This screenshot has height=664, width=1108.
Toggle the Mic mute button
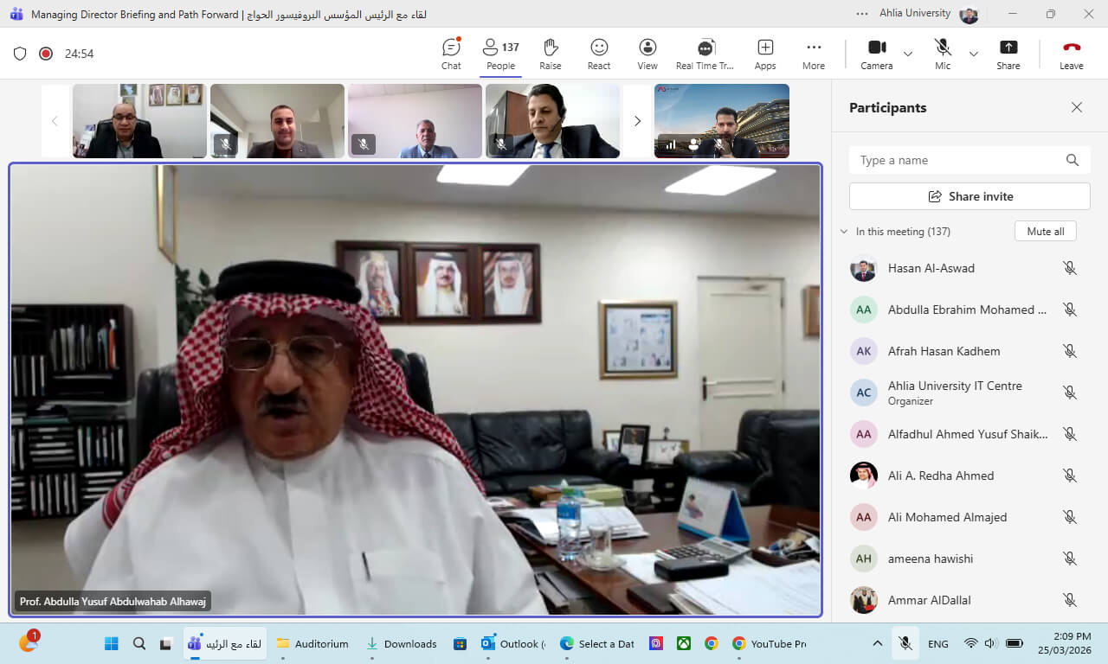pos(943,54)
